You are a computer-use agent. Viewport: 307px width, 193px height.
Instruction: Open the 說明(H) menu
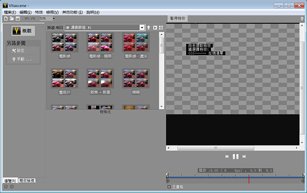pos(93,12)
